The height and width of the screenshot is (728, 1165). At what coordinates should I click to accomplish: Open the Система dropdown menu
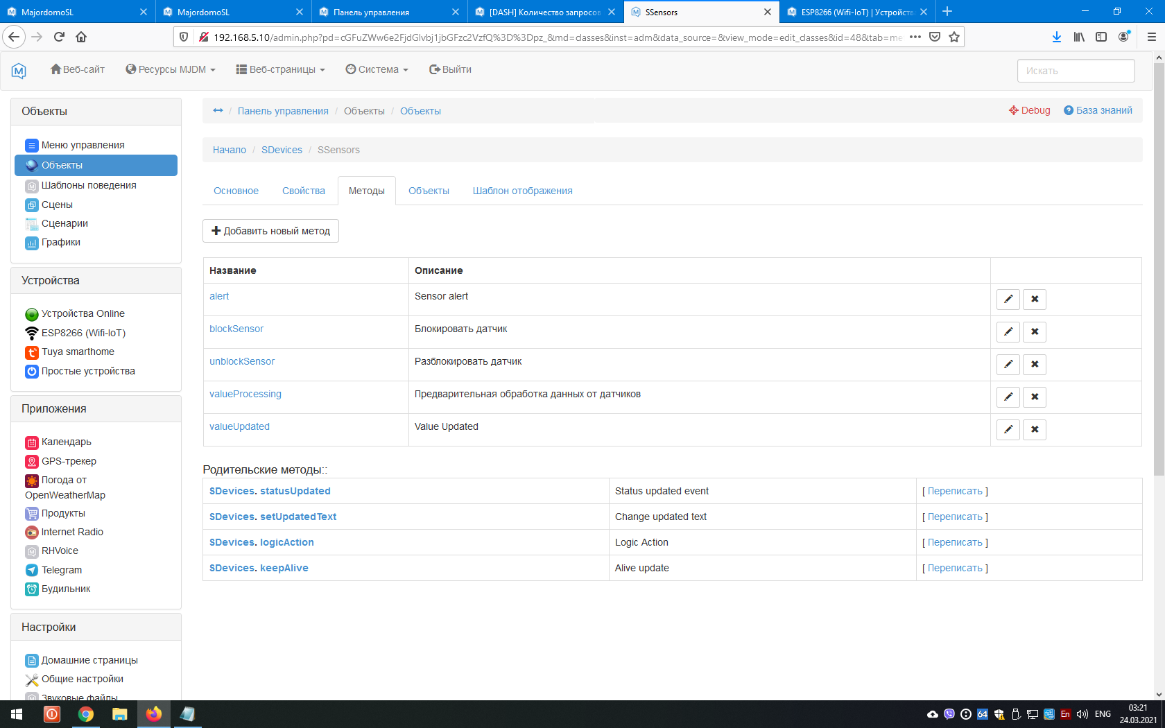[377, 69]
